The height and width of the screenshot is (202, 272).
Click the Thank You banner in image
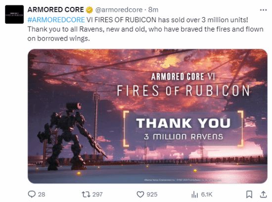tap(183, 128)
